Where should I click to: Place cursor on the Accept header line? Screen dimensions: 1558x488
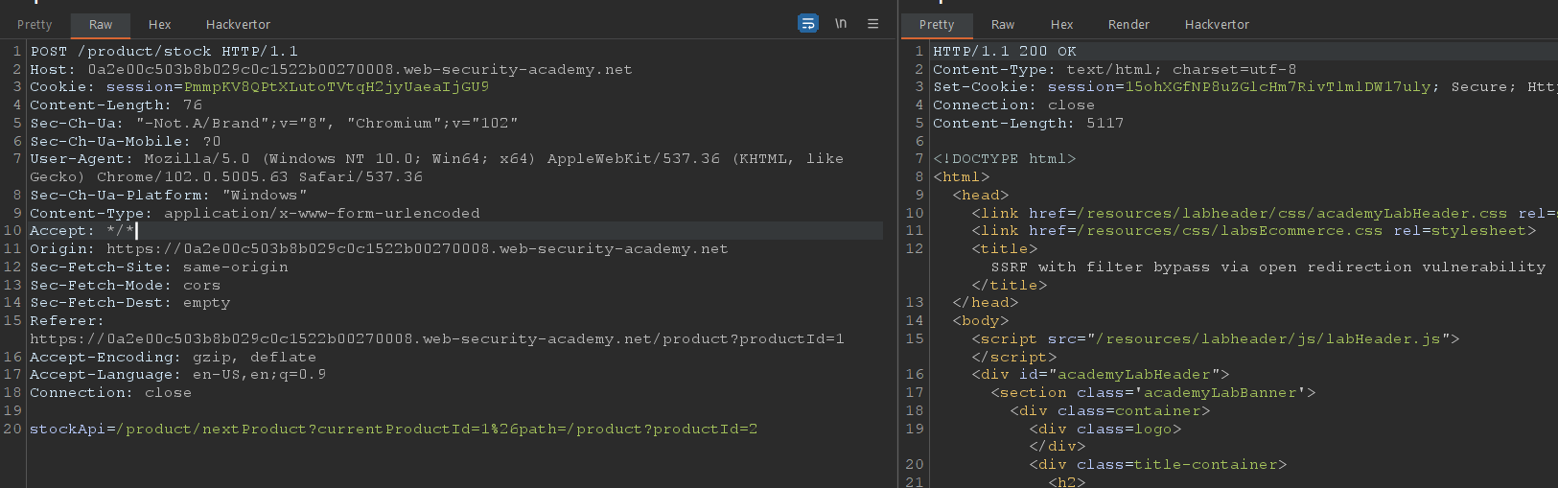pyautogui.click(x=81, y=231)
